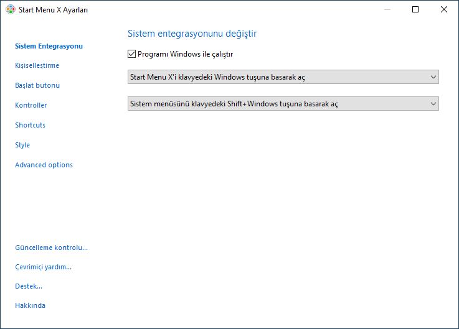Close the Start Menu X Ayarları window
Image resolution: width=459 pixels, height=329 pixels.
pos(444,10)
